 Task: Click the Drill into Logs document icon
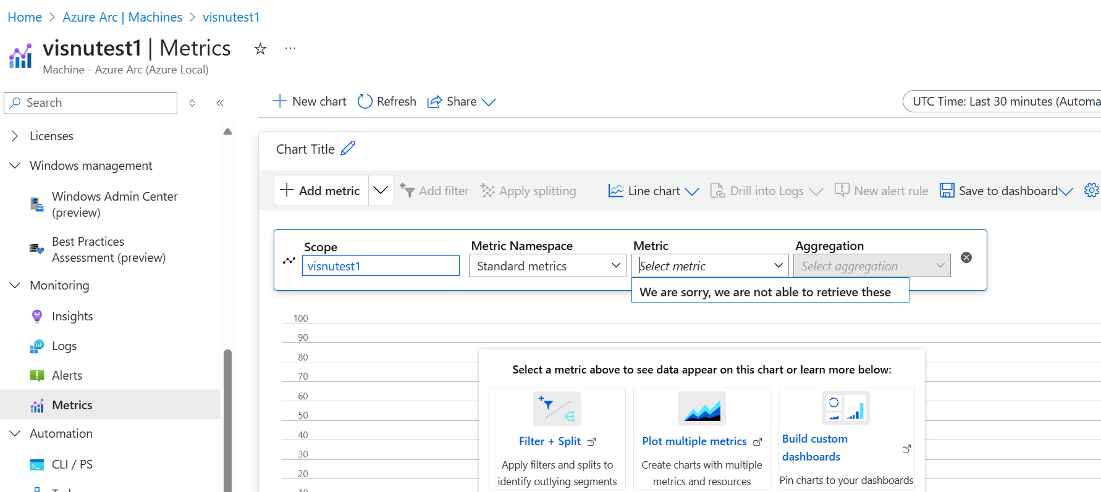(x=717, y=190)
